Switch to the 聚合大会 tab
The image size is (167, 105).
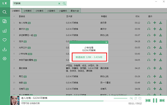coord(75,11)
